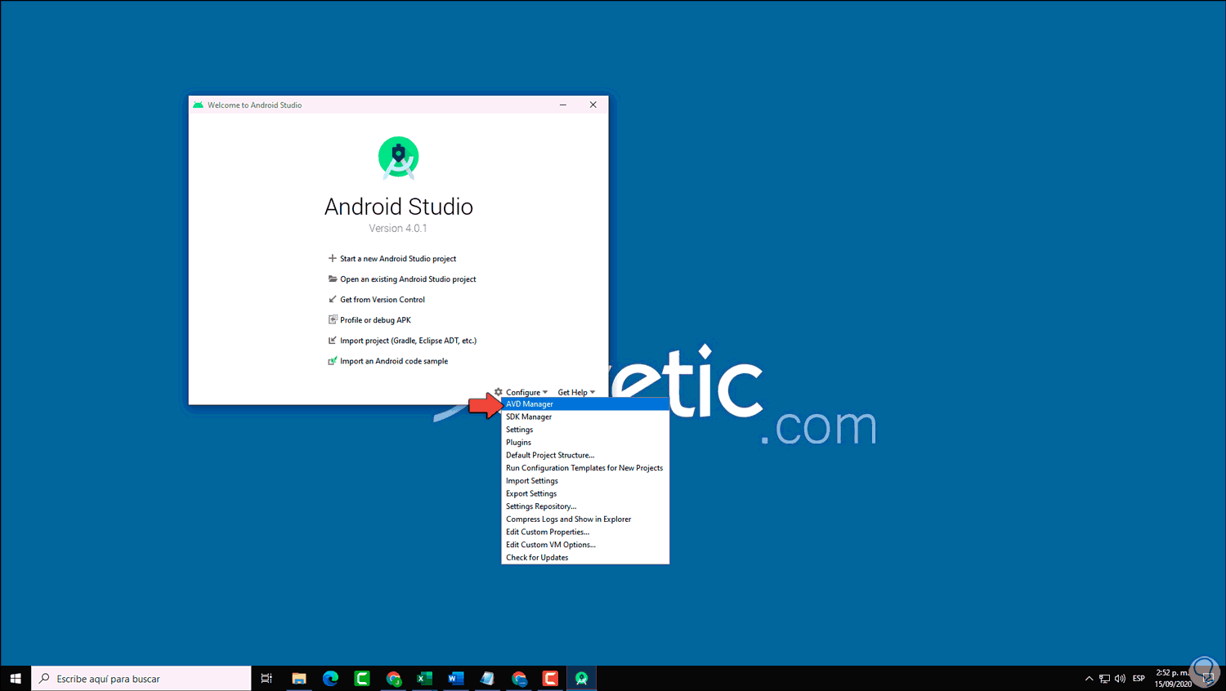This screenshot has height=691, width=1226.
Task: Open Task View on the taskbar
Action: pos(266,679)
